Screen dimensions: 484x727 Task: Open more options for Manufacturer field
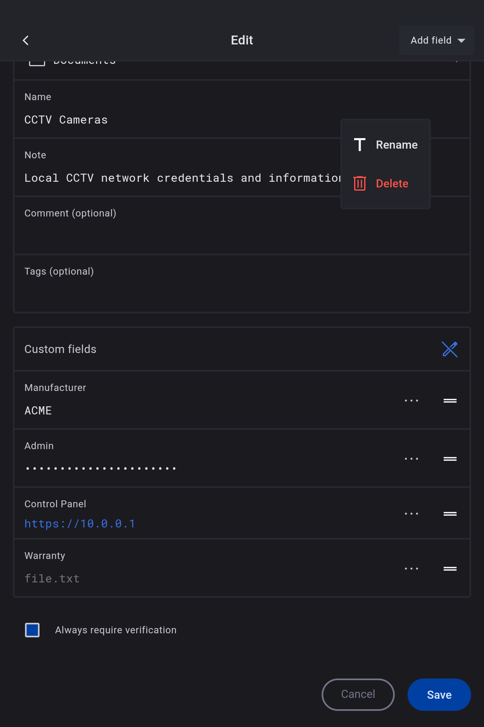coord(411,401)
